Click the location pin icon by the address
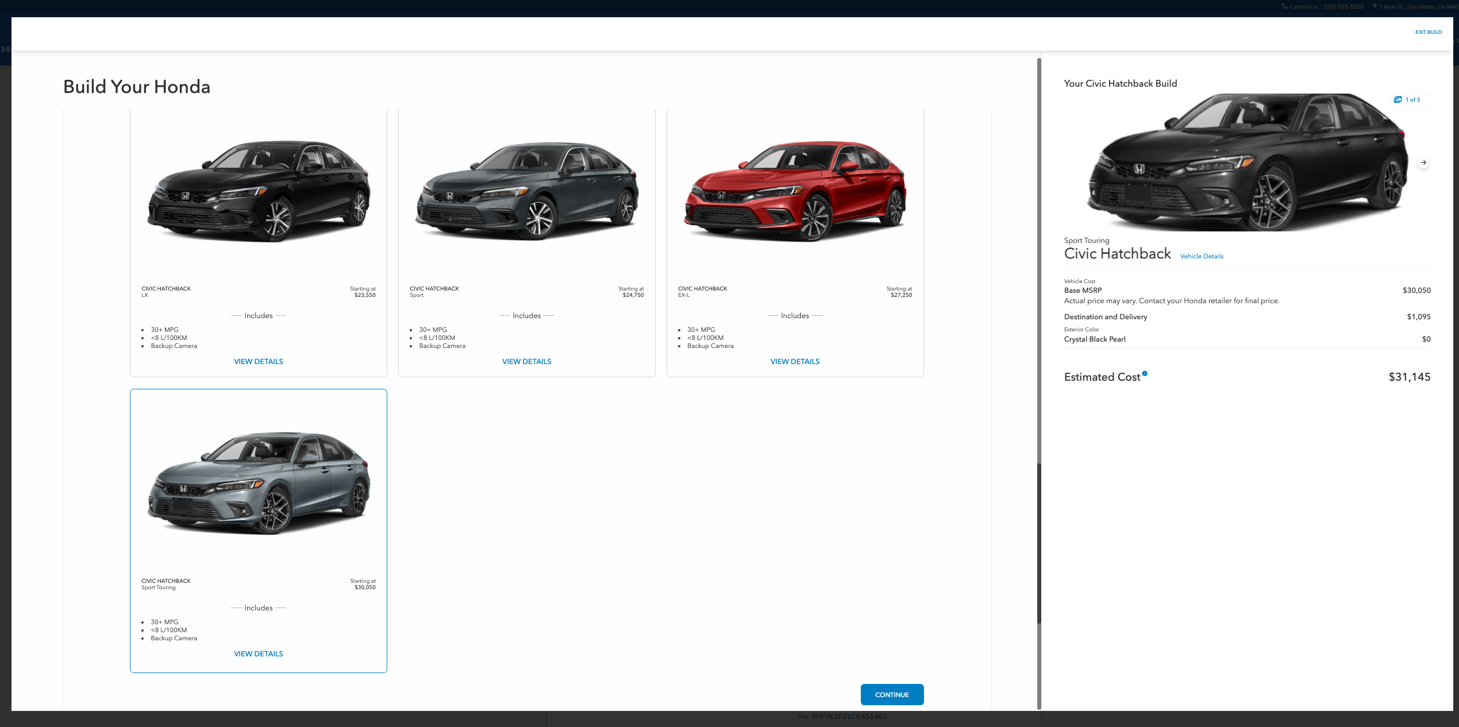This screenshot has height=727, width=1459. 1375,6
